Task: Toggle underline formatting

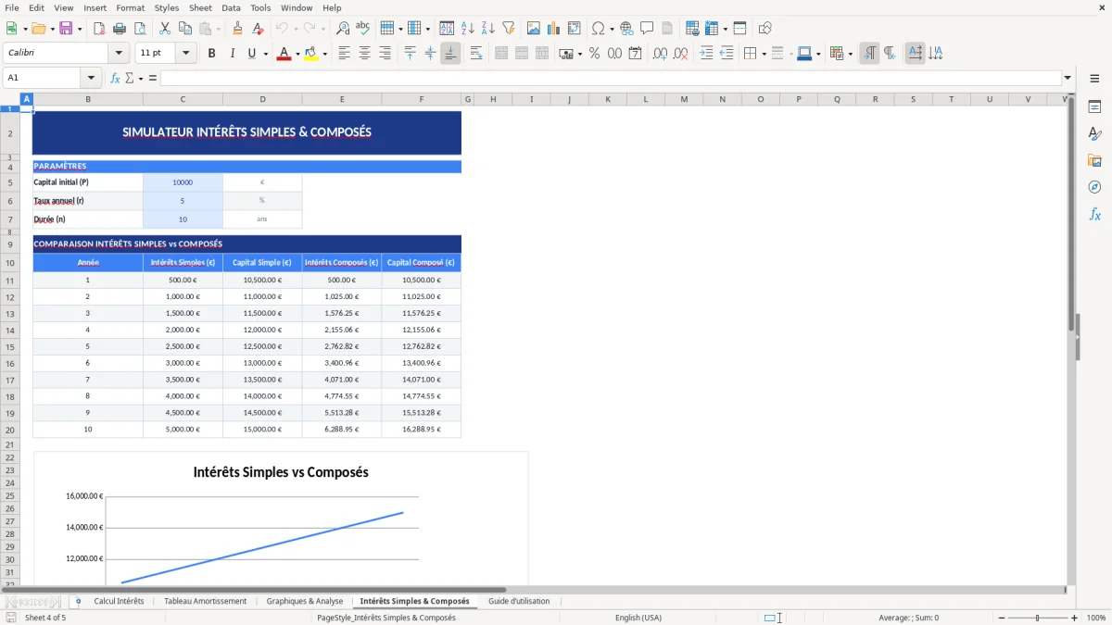Action: coord(249,53)
